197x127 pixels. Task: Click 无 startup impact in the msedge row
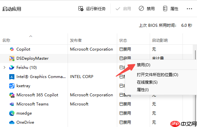pyautogui.click(x=154, y=113)
